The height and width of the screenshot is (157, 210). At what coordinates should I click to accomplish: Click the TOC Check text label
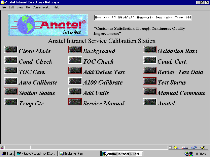point(98,61)
